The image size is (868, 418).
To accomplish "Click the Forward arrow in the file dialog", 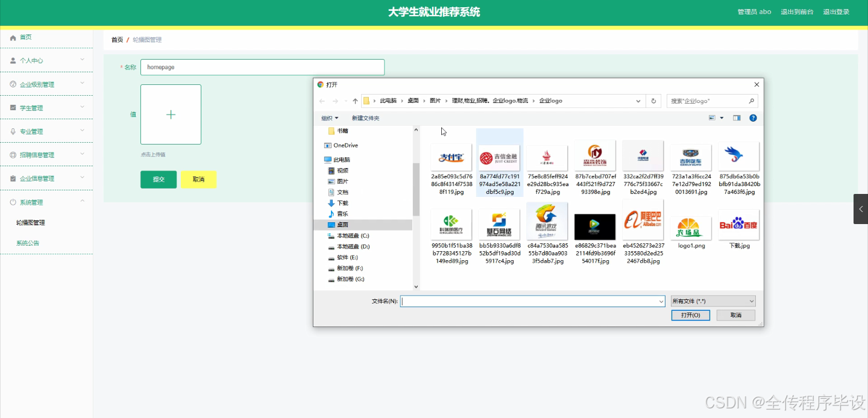I will tap(335, 101).
